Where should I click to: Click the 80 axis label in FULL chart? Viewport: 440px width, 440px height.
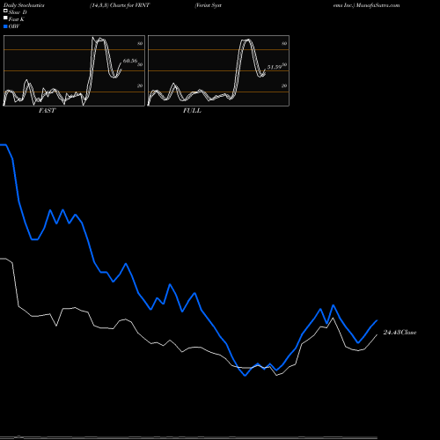pyautogui.click(x=284, y=43)
